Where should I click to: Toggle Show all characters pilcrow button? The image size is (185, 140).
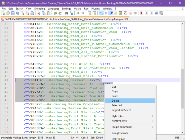(x=106, y=13)
